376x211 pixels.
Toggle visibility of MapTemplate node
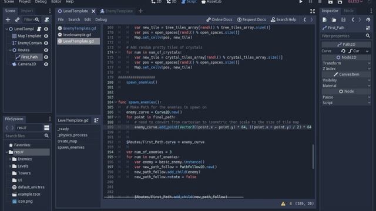(x=46, y=36)
